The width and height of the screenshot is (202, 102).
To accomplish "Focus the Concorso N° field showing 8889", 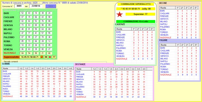I will pos(19,6).
